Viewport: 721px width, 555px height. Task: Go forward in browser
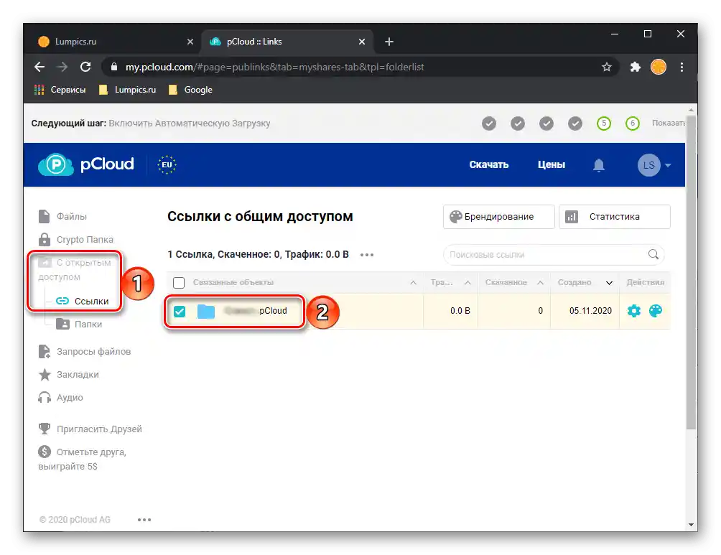62,67
